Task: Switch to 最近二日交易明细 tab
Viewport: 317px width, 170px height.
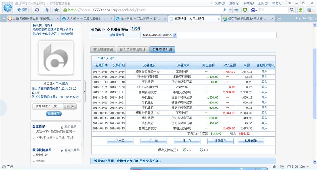Action: (x=132, y=50)
